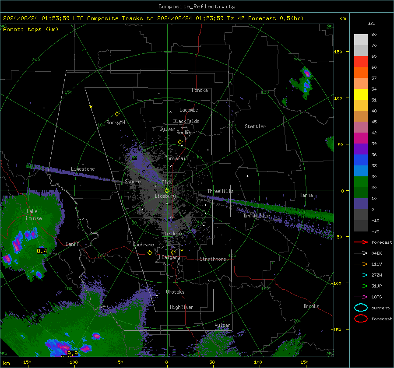The image size is (394, 368).
Task: Click the UTC Composite Tracks timestamp header
Action: click(x=153, y=18)
